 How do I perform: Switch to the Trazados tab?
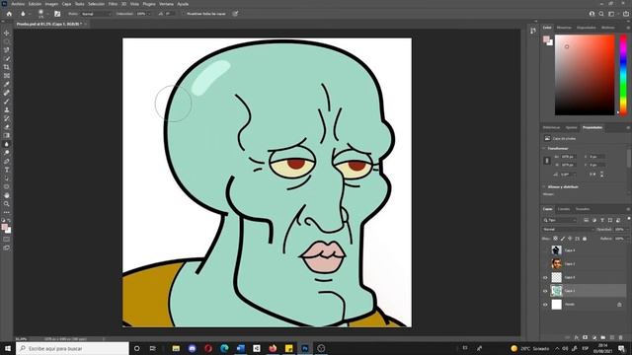pos(582,209)
